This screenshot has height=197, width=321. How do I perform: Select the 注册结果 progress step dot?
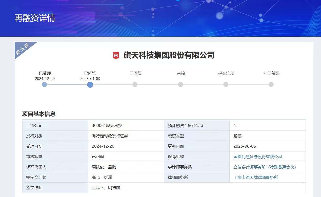click(x=271, y=84)
